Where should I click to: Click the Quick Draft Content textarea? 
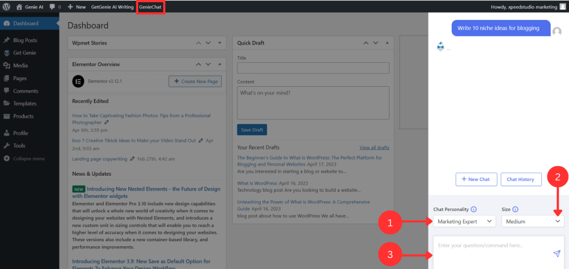pos(313,103)
